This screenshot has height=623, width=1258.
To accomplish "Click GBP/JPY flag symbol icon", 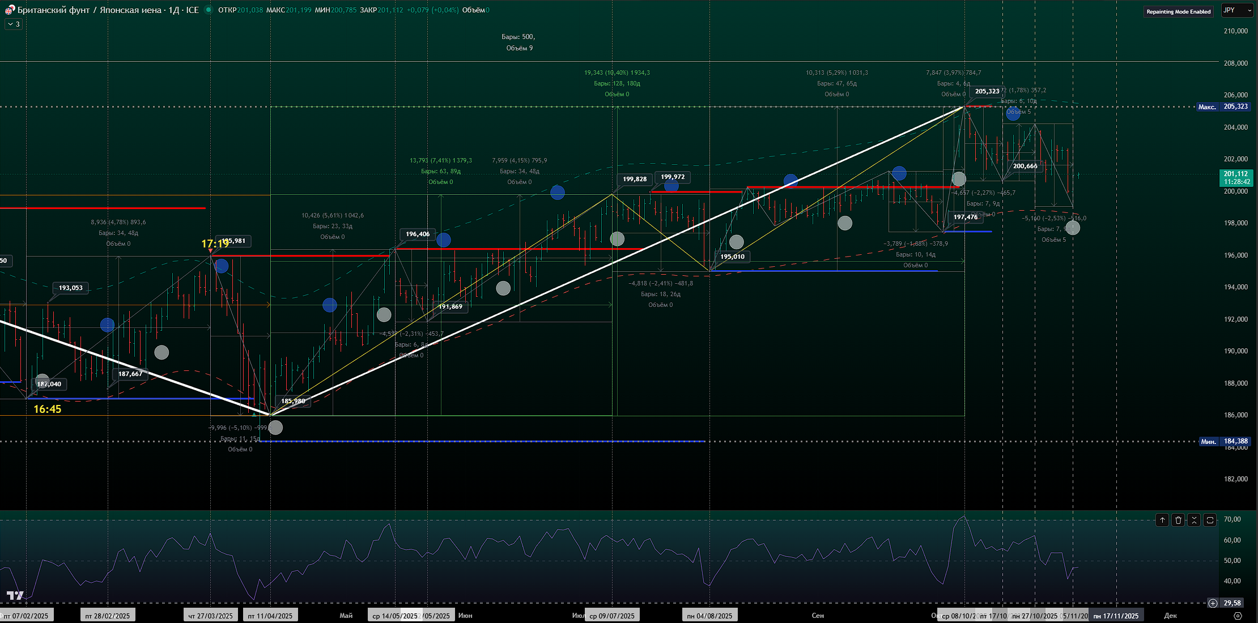I will pyautogui.click(x=10, y=10).
